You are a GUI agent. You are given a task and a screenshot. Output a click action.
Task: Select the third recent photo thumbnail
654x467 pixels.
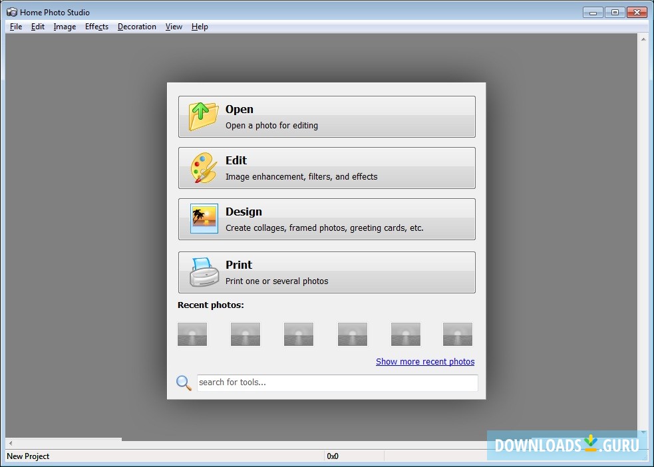coord(299,335)
